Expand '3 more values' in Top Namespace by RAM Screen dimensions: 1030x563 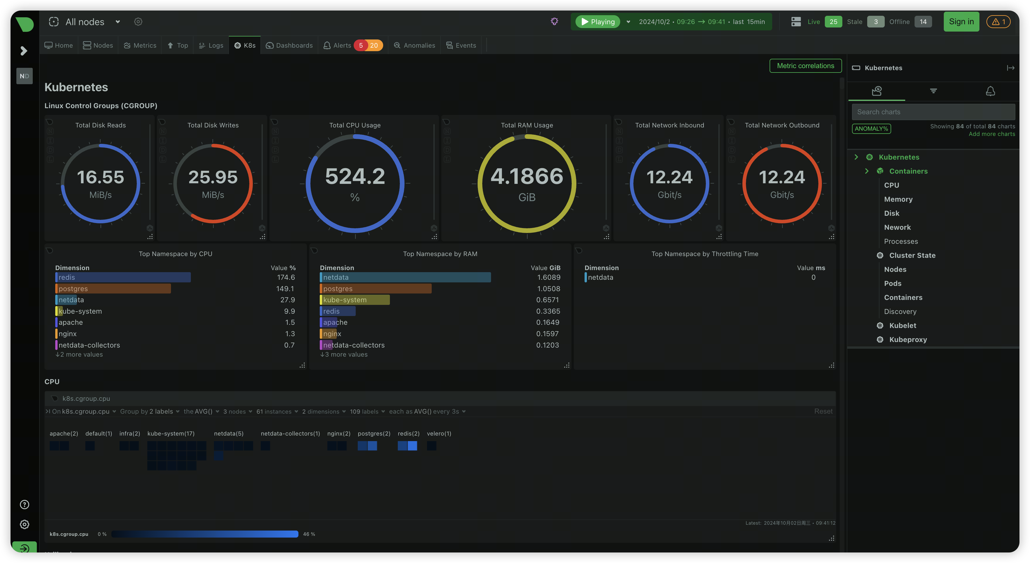pyautogui.click(x=344, y=355)
